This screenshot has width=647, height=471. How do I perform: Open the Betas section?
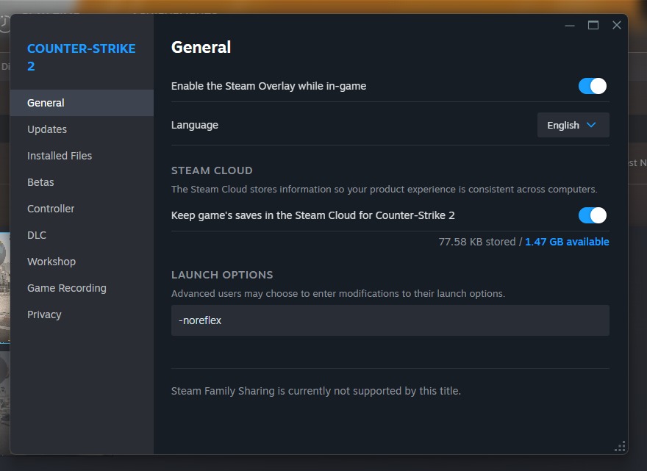[x=82, y=182]
